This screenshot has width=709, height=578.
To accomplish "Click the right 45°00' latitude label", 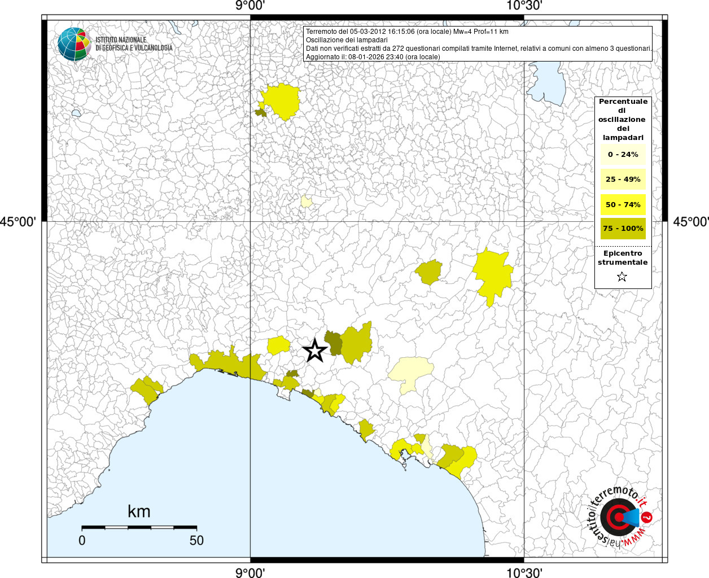I will pos(691,222).
